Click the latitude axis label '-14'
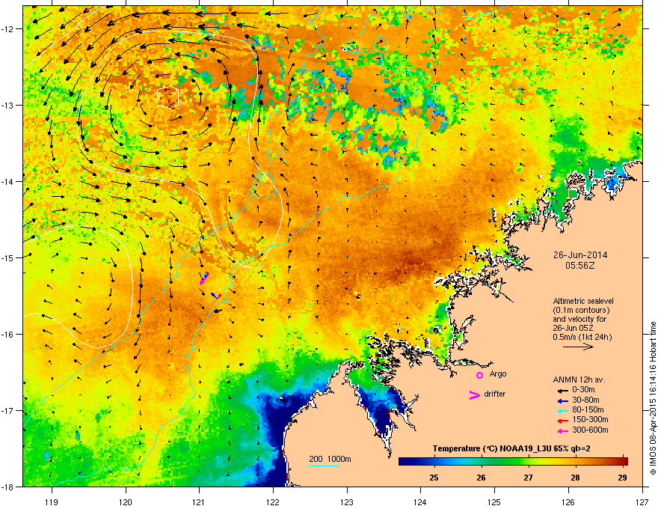 [8, 181]
